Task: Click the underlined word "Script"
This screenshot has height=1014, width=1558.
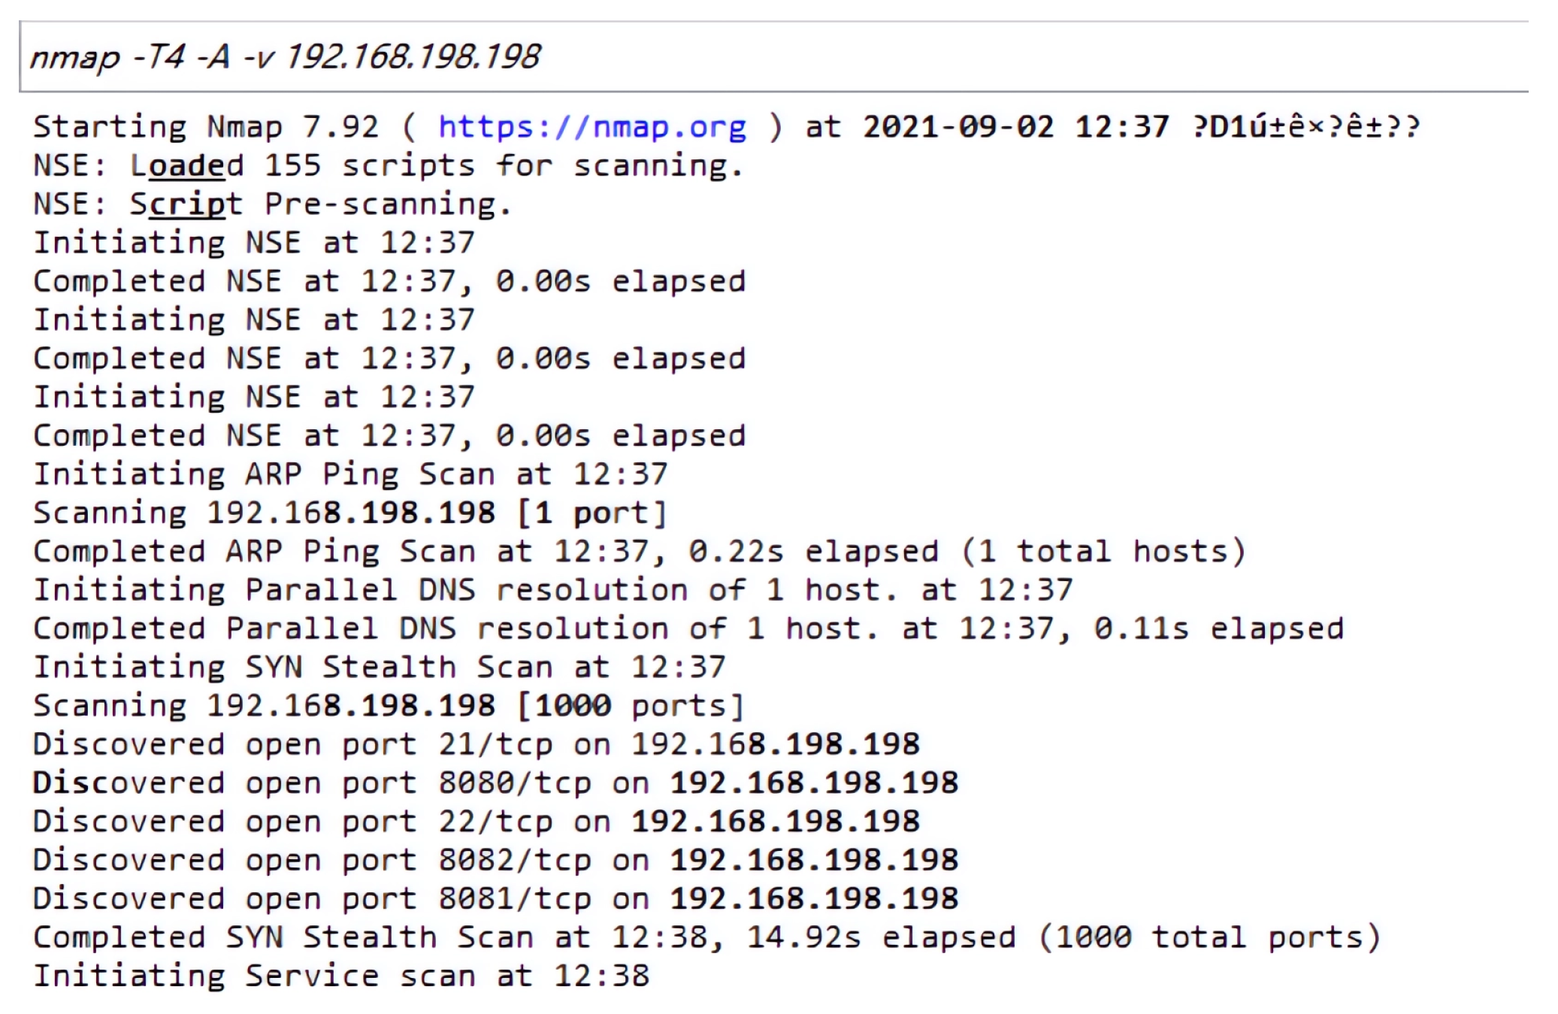Action: click(186, 204)
